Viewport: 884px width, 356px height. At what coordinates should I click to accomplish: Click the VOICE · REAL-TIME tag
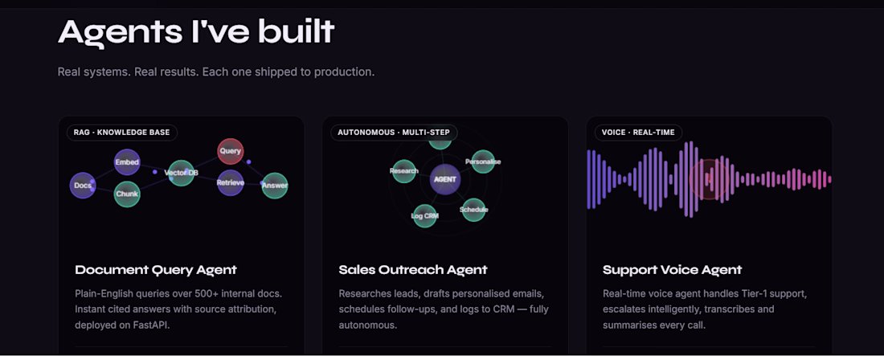click(638, 133)
